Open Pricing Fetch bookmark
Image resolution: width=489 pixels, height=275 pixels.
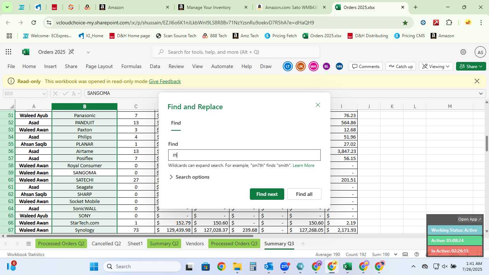pyautogui.click(x=280, y=36)
